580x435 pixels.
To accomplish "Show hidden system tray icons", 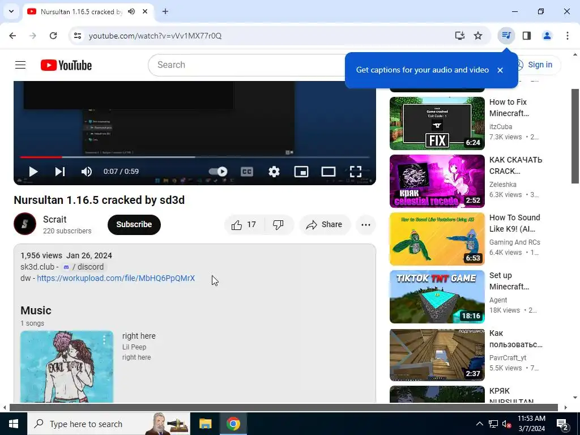I will coord(479,424).
